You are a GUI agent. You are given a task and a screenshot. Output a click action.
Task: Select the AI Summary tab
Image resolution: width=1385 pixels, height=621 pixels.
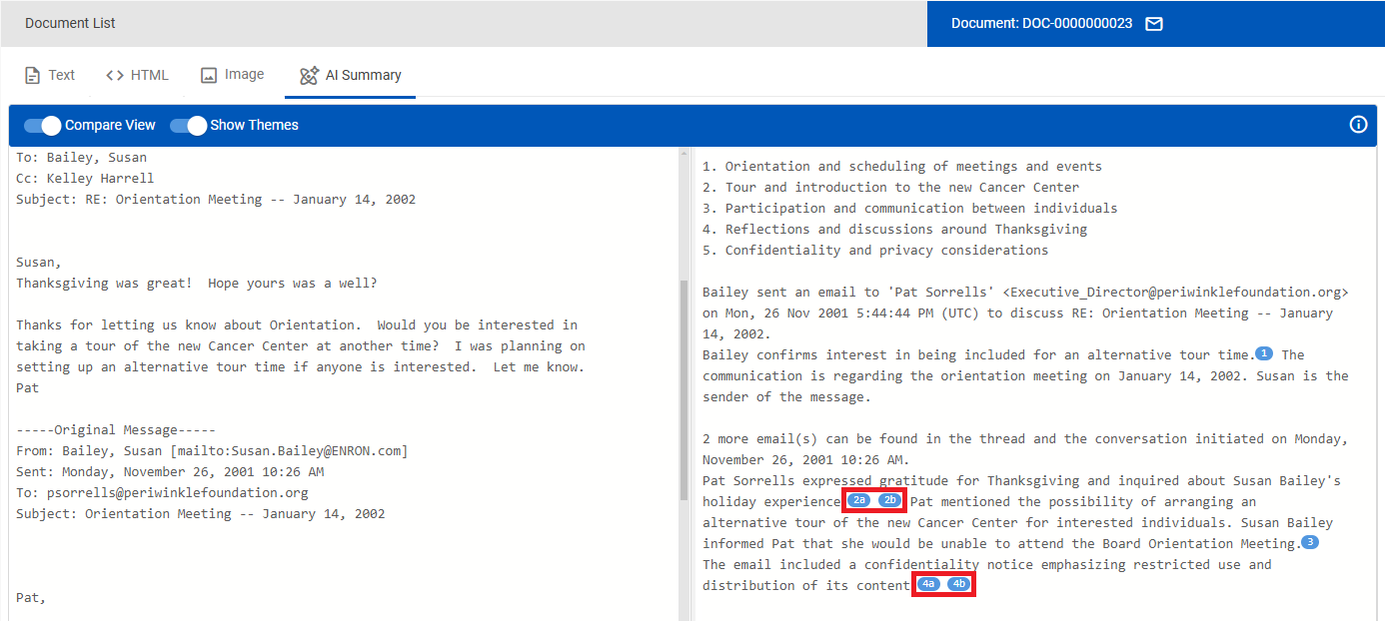tap(350, 75)
